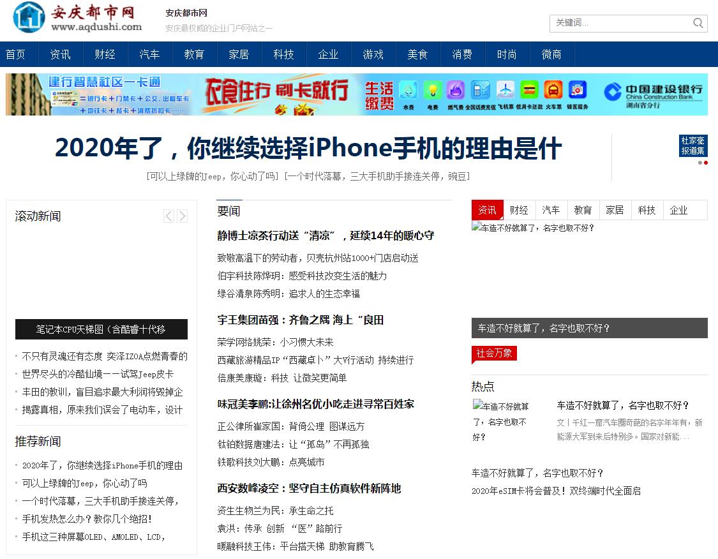Open 热点 bold article title 车造不好就算了
The image size is (718, 559).
(x=623, y=406)
